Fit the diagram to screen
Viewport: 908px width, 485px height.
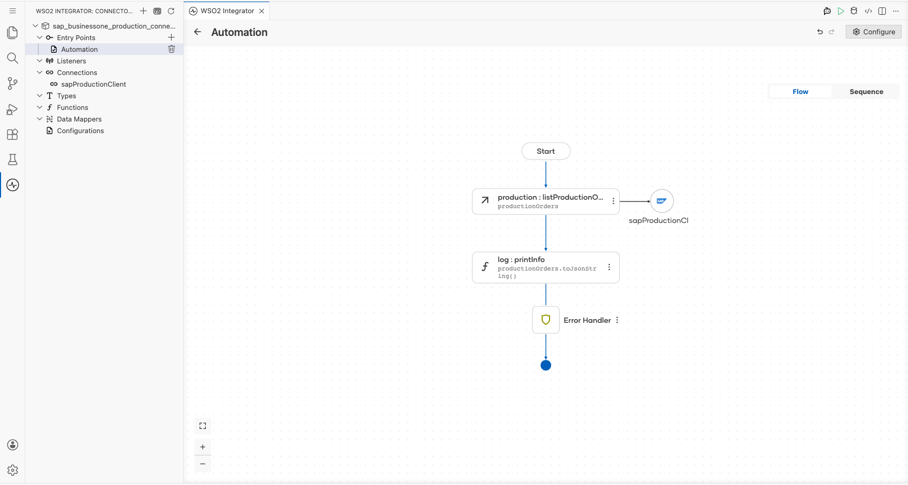203,426
